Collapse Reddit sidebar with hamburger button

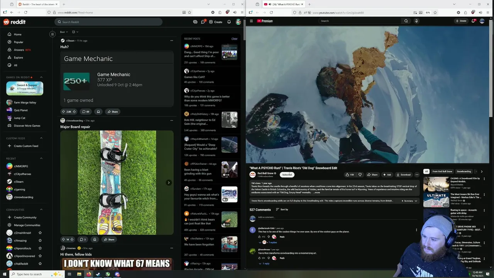point(52,34)
